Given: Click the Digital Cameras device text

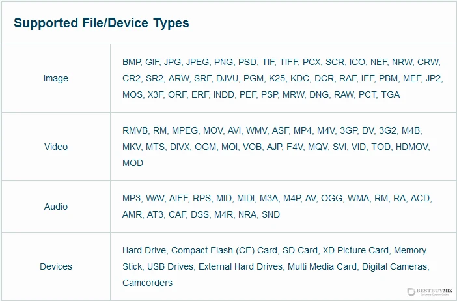Looking at the screenshot, I should 395,266.
